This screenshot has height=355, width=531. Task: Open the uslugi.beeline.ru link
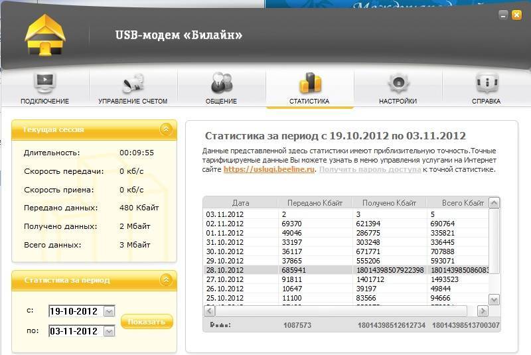[x=269, y=169]
